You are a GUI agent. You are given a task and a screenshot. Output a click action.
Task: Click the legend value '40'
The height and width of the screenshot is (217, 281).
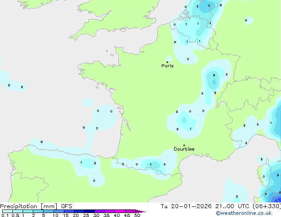[117, 215]
